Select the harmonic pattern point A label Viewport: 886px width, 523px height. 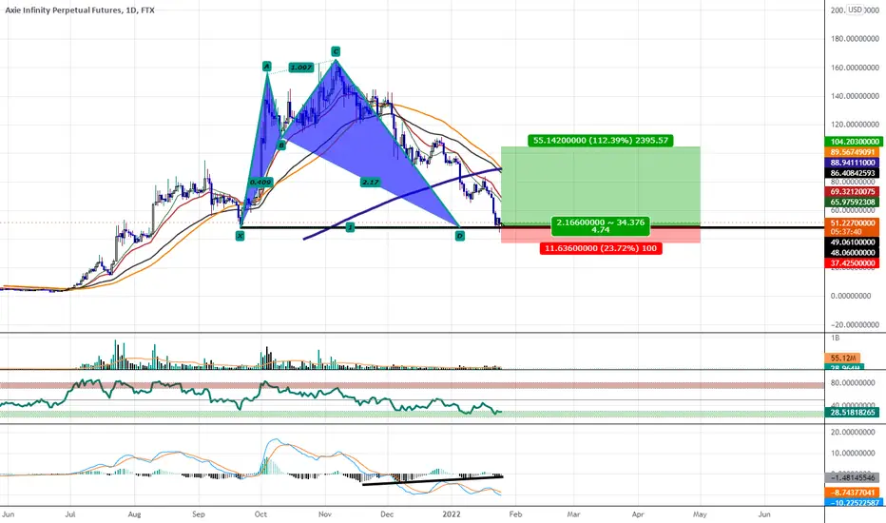pos(267,67)
